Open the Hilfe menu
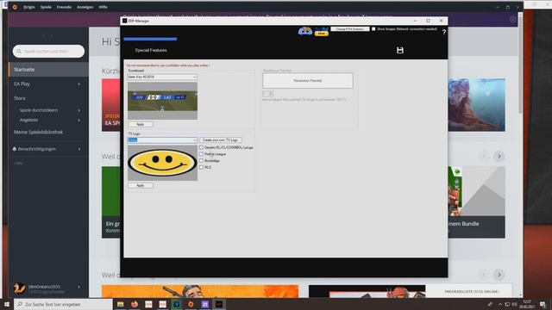 click(x=103, y=7)
